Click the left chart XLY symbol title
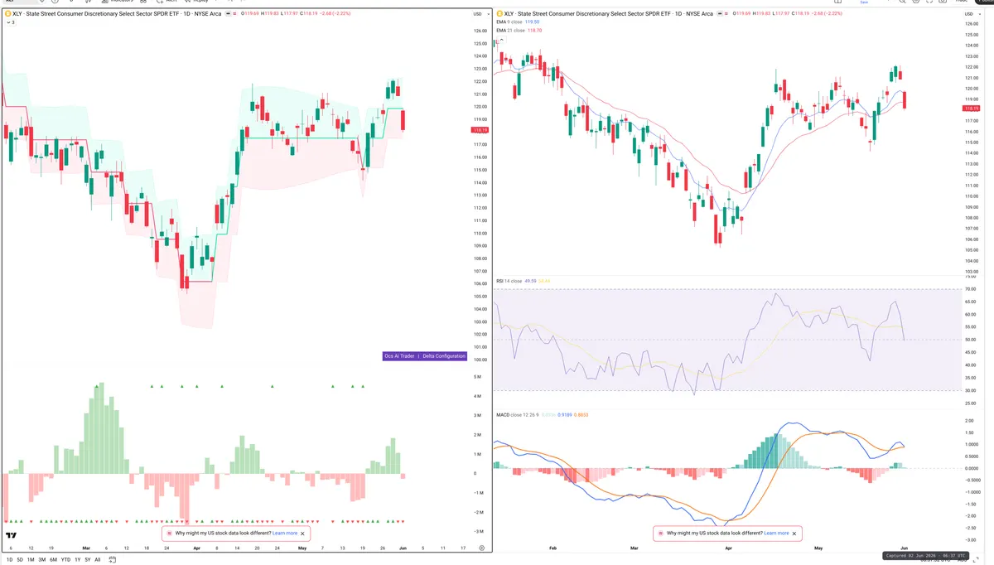 pyautogui.click(x=117, y=14)
